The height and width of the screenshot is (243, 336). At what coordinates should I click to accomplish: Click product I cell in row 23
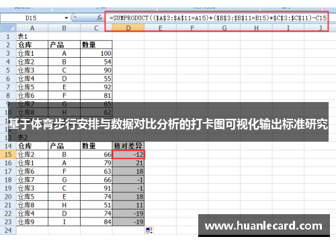tap(64, 222)
